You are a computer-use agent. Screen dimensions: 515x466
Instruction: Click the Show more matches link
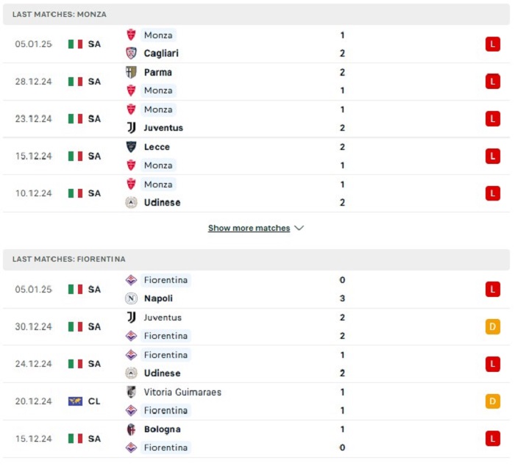point(249,228)
